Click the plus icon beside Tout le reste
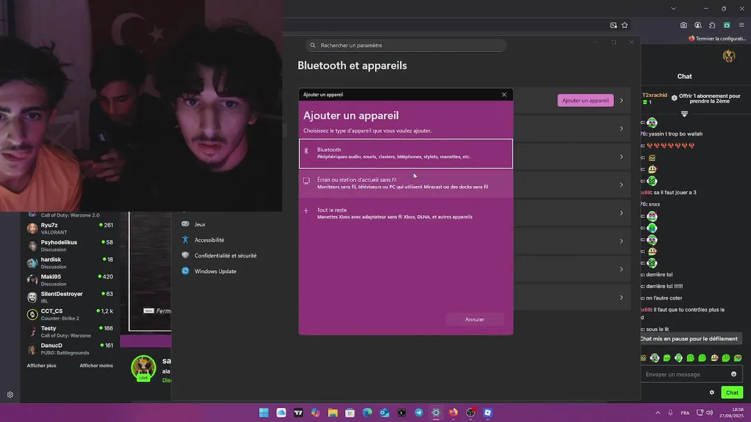 point(306,211)
